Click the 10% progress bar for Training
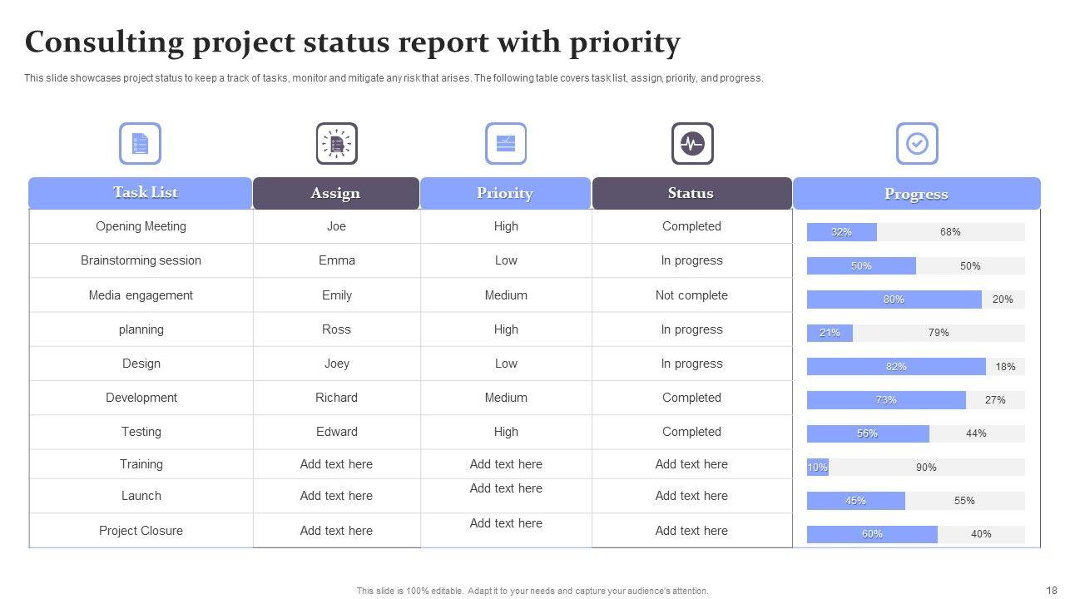1065x599 pixels. [817, 468]
